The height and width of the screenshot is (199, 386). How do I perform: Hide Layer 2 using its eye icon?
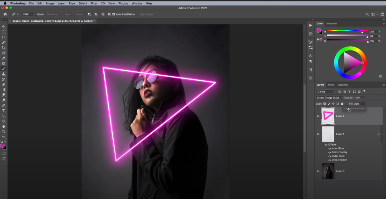pyautogui.click(x=318, y=116)
